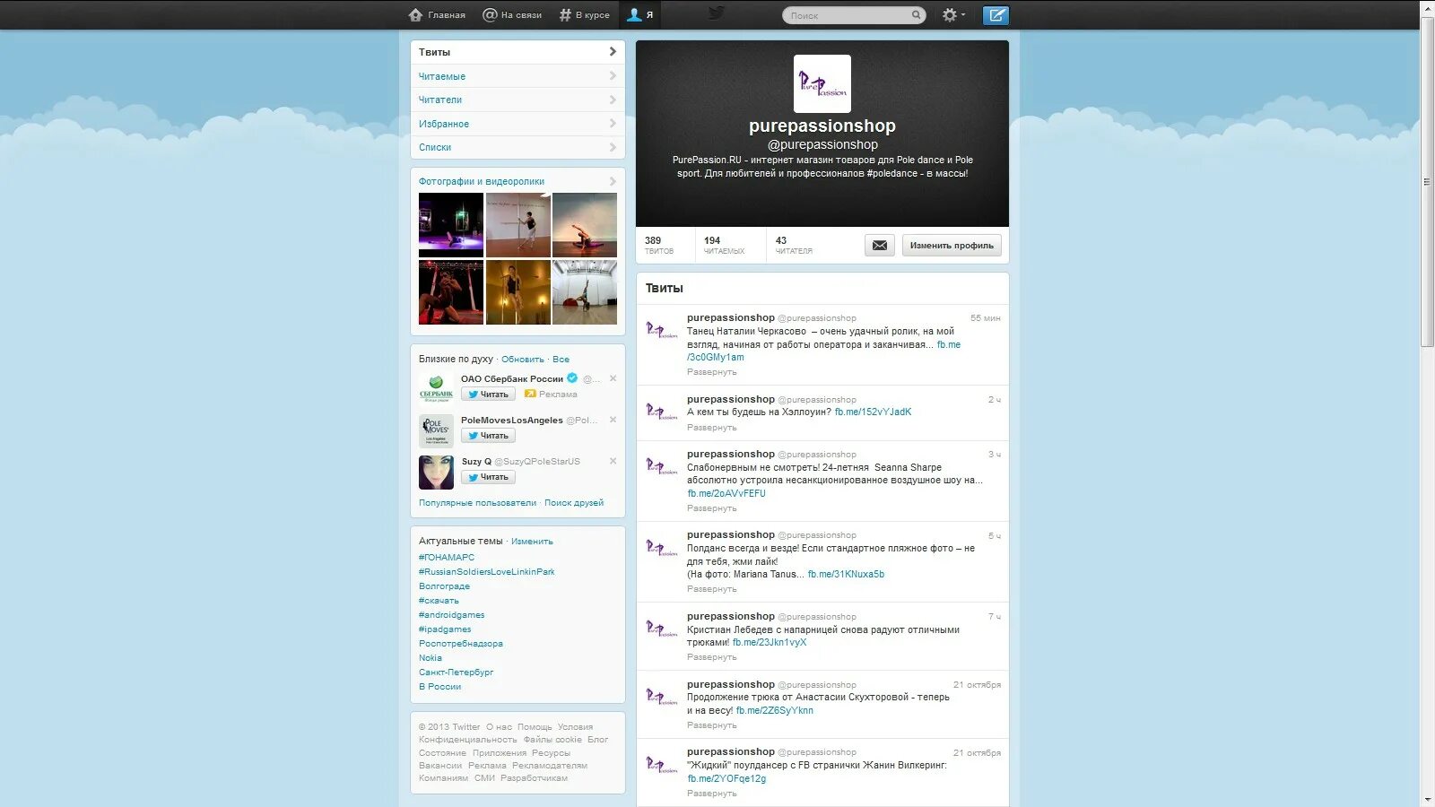The height and width of the screenshot is (807, 1435).
Task: Expand the Mariana Tanus tweet via Развернуть
Action: pyautogui.click(x=711, y=589)
